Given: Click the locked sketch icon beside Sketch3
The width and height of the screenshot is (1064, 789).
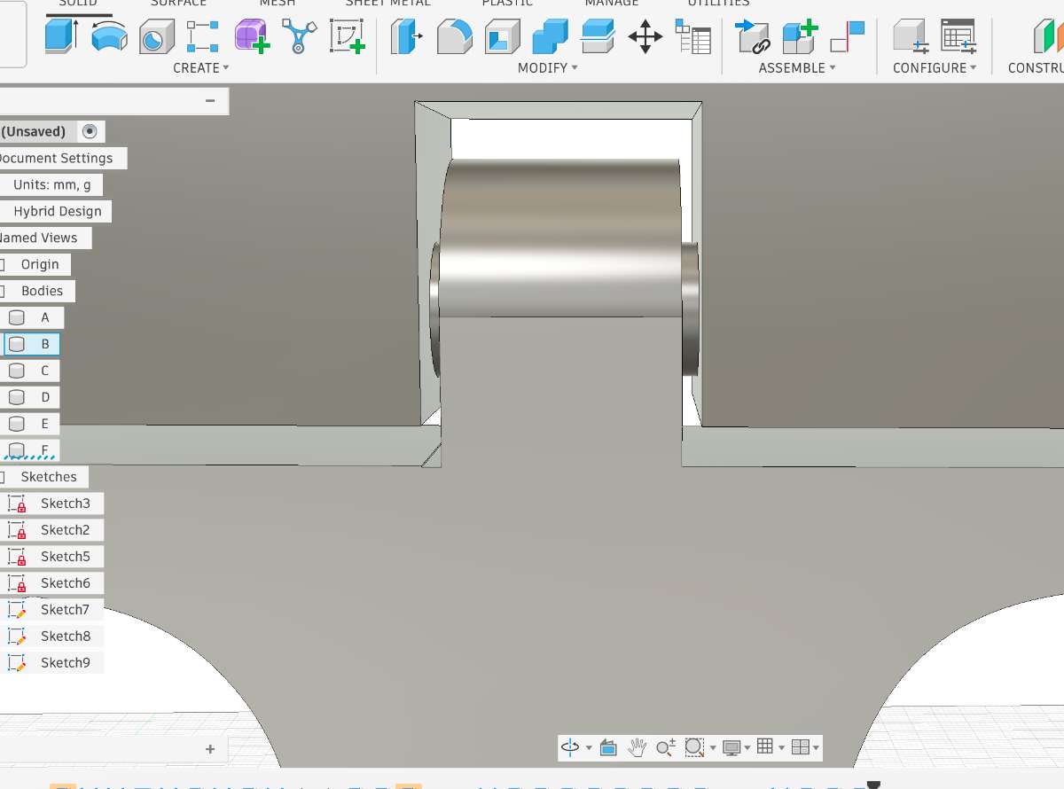Looking at the screenshot, I should click(17, 504).
